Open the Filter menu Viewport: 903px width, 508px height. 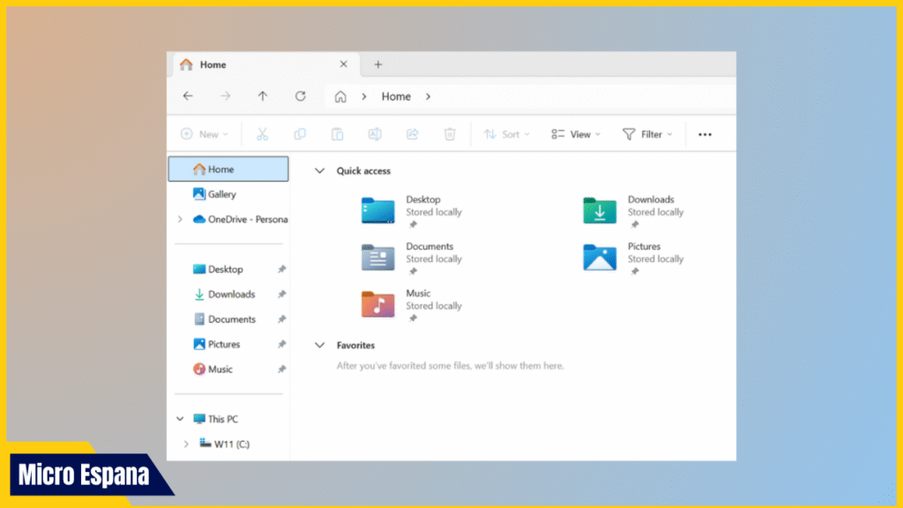coord(648,134)
